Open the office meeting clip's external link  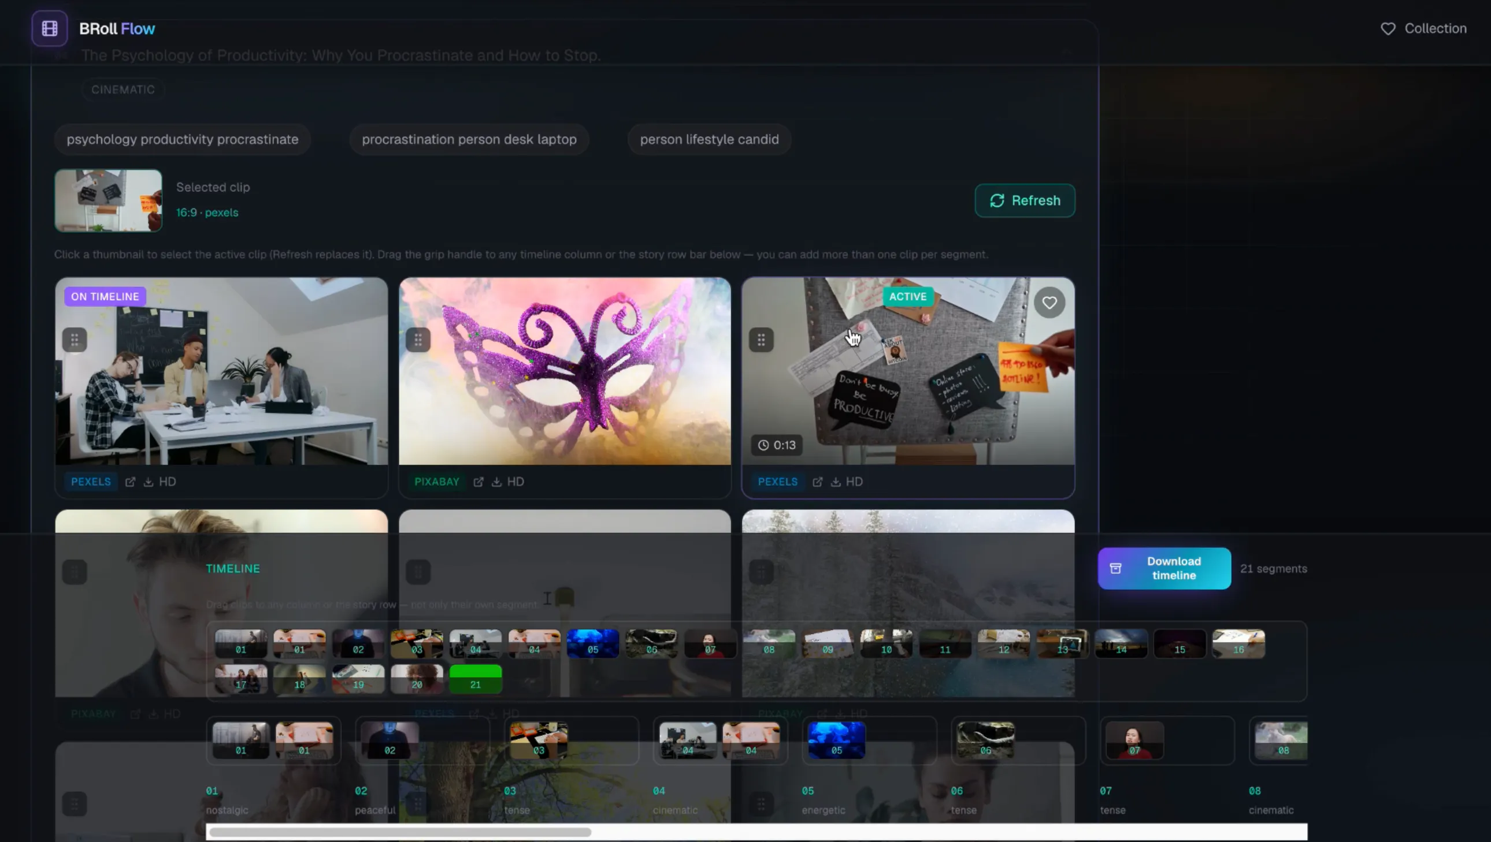[130, 482]
